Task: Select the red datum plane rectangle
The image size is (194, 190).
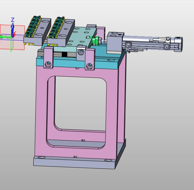Action: pos(12,37)
